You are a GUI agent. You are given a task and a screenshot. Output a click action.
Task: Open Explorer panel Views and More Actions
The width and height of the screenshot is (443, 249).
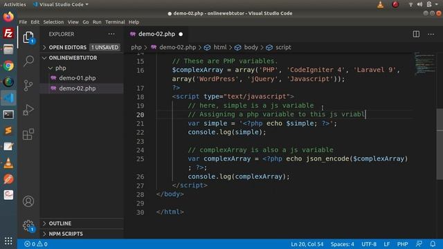pyautogui.click(x=111, y=34)
